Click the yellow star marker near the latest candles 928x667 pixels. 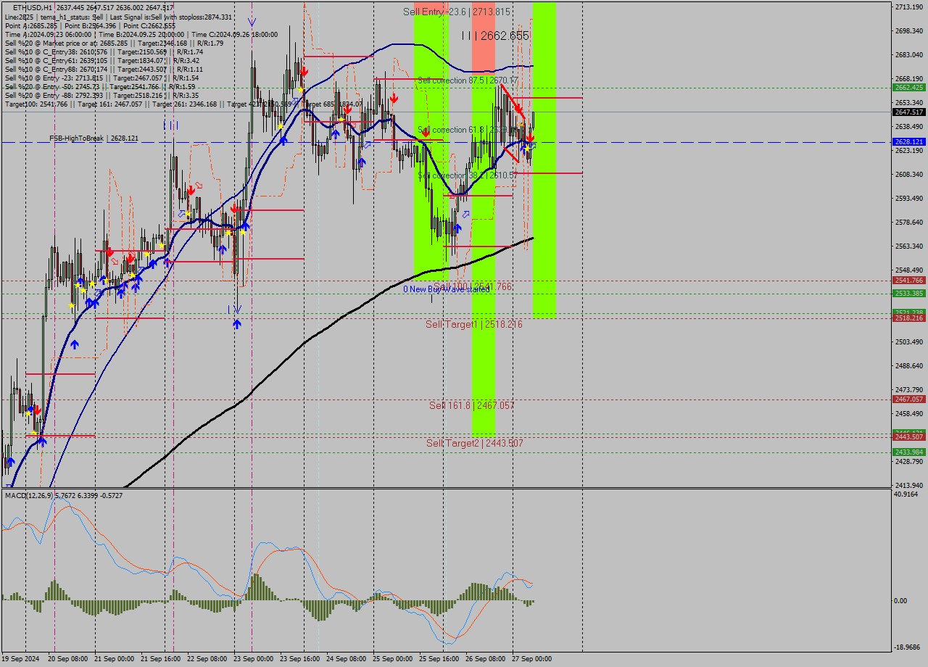pos(526,147)
